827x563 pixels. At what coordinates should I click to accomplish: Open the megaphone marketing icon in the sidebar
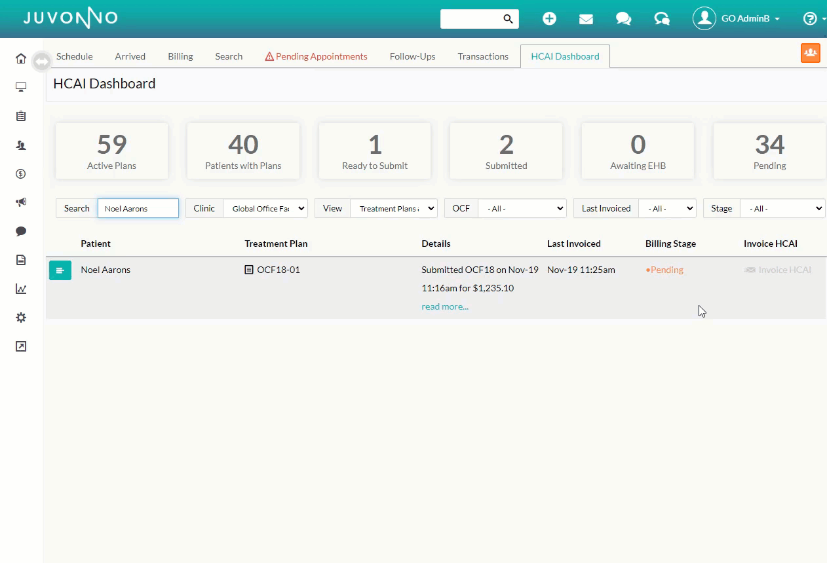21,202
